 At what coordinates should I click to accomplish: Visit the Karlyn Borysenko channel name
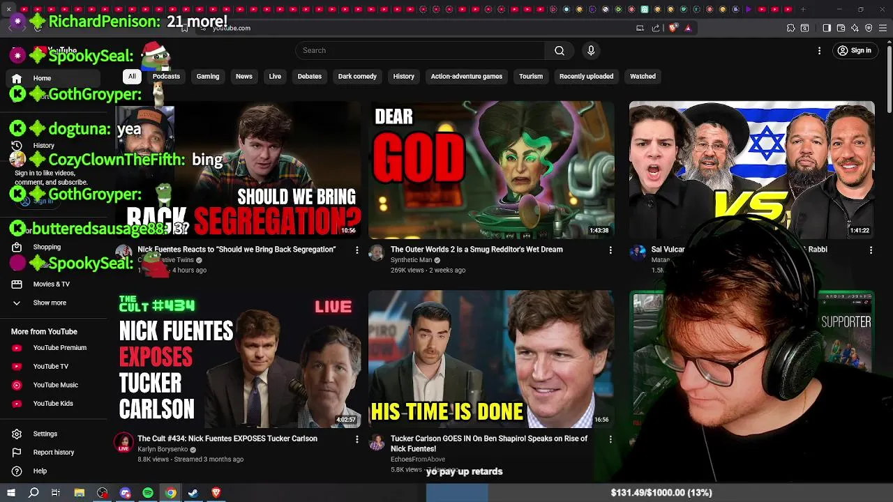[x=163, y=450]
